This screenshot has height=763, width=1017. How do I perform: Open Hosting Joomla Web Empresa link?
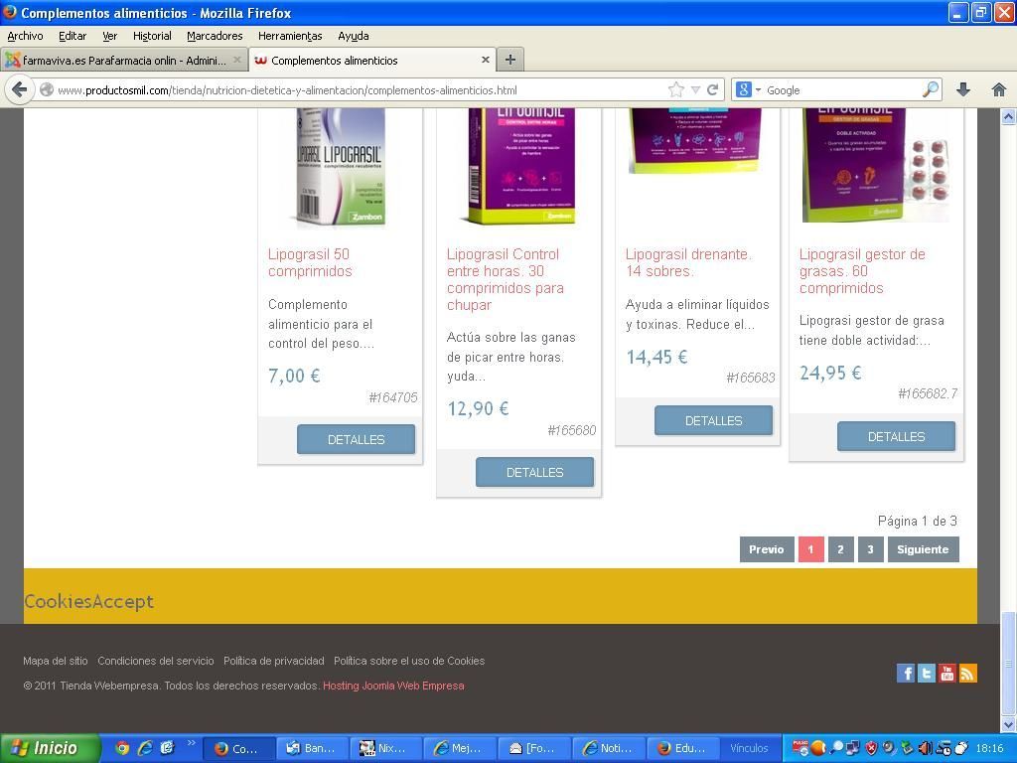(x=393, y=686)
